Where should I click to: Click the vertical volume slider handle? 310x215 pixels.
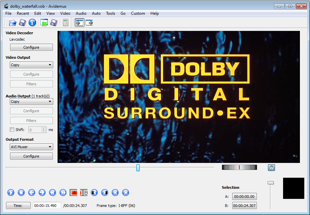point(271,183)
